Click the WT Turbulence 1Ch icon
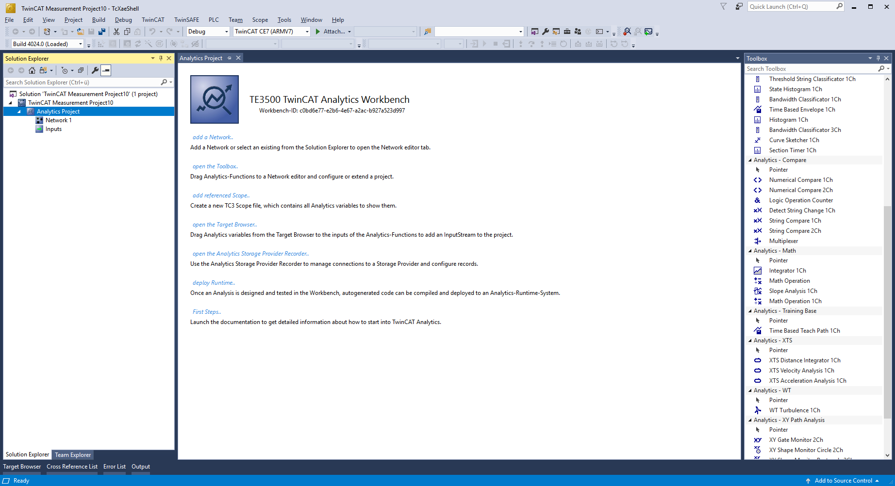895x486 pixels. pyautogui.click(x=758, y=410)
